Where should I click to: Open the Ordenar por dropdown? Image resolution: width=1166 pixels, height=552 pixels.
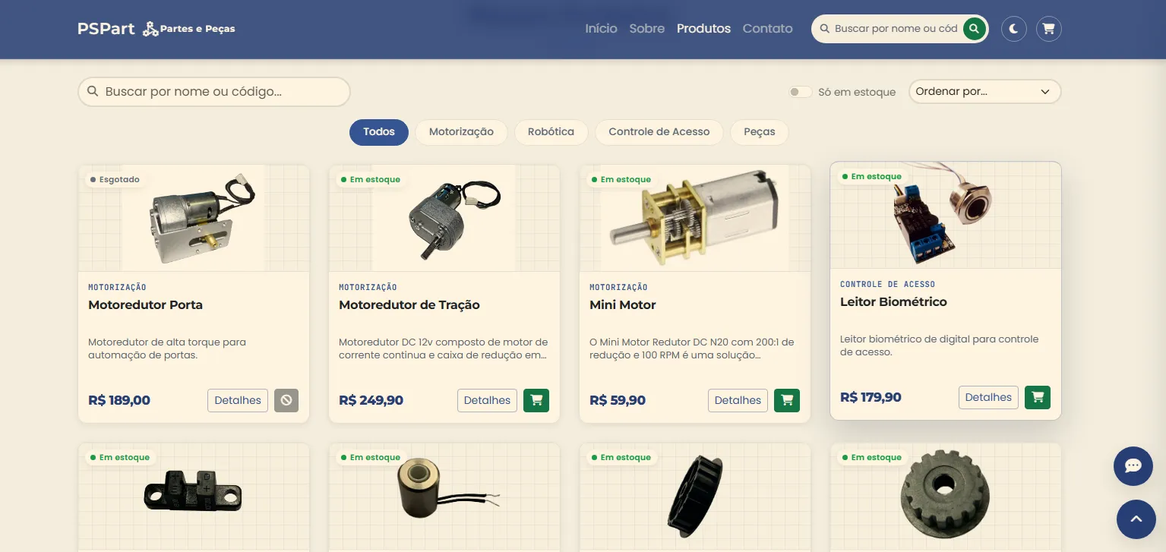coord(984,92)
